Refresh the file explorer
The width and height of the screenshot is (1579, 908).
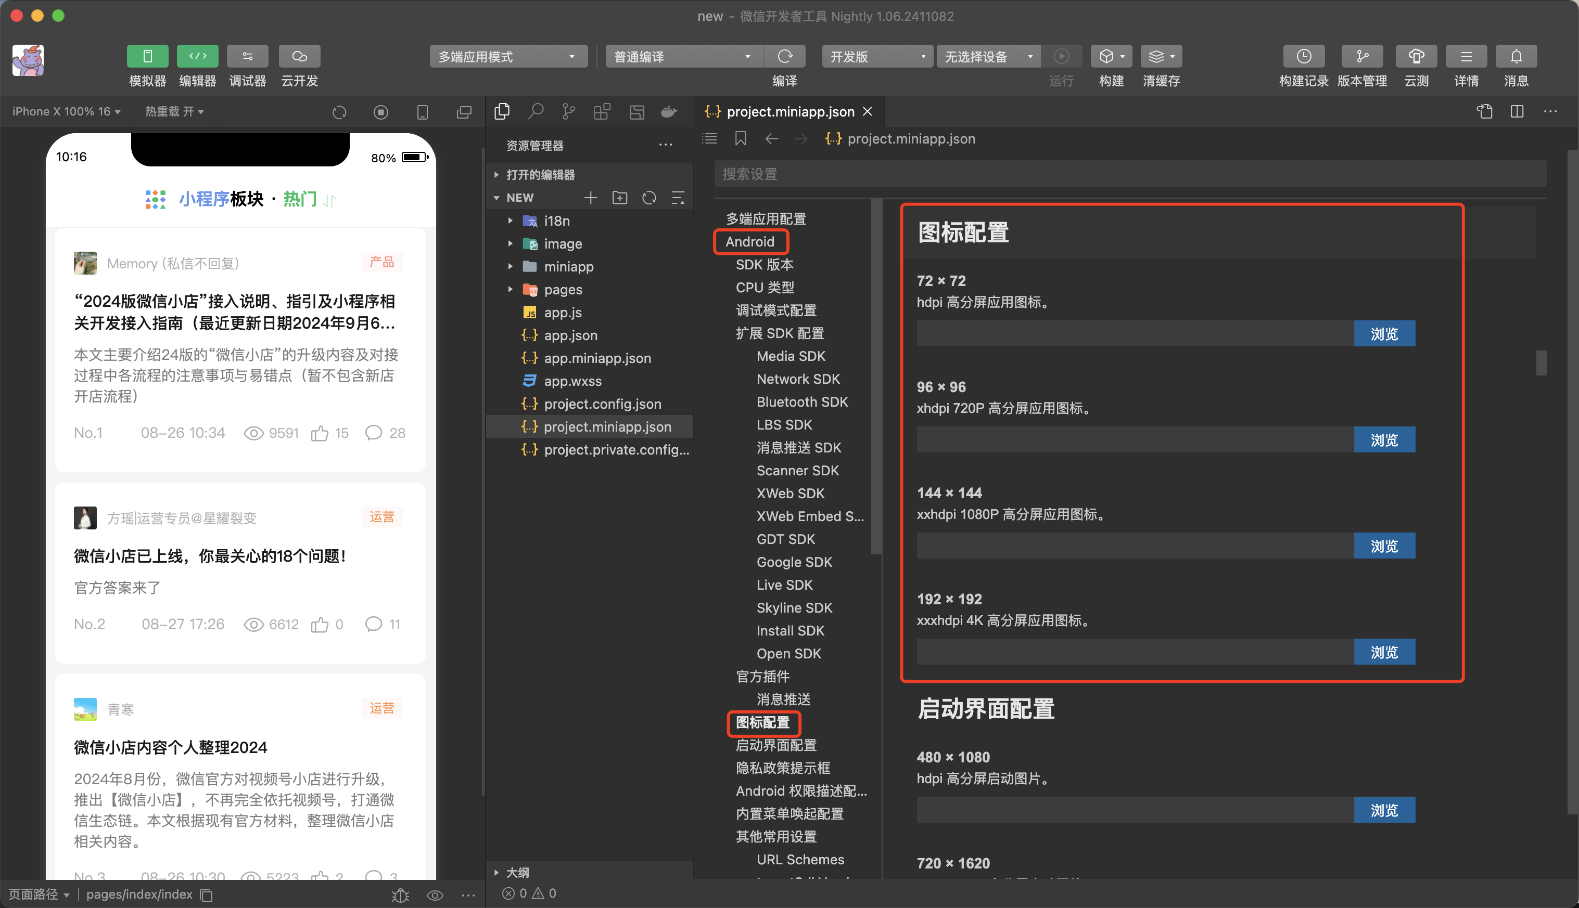coord(649,198)
